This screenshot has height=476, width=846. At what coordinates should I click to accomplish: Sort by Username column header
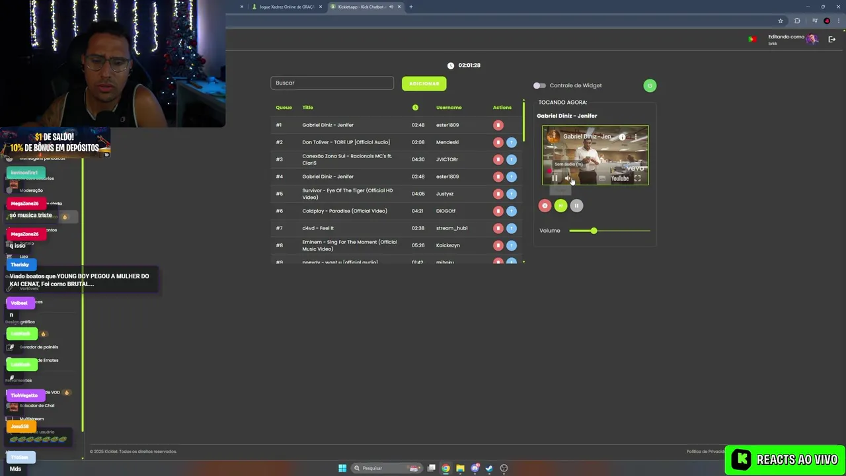pos(449,107)
